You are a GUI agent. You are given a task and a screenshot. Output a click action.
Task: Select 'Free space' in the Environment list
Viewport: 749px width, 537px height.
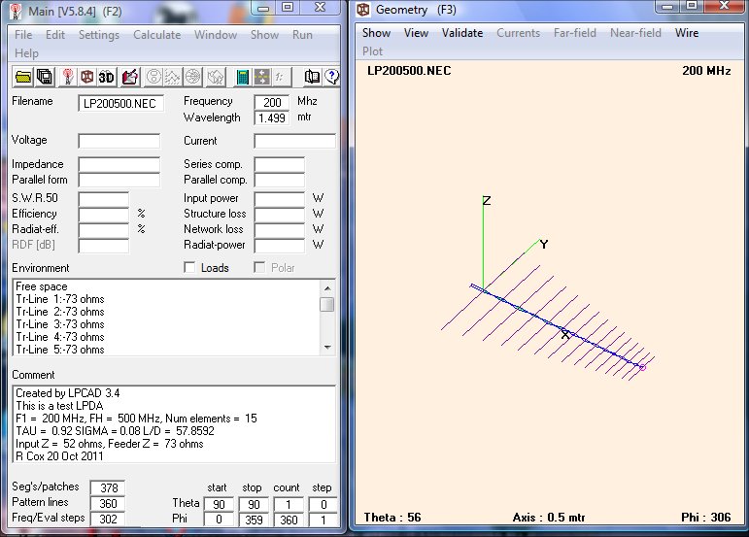(42, 286)
